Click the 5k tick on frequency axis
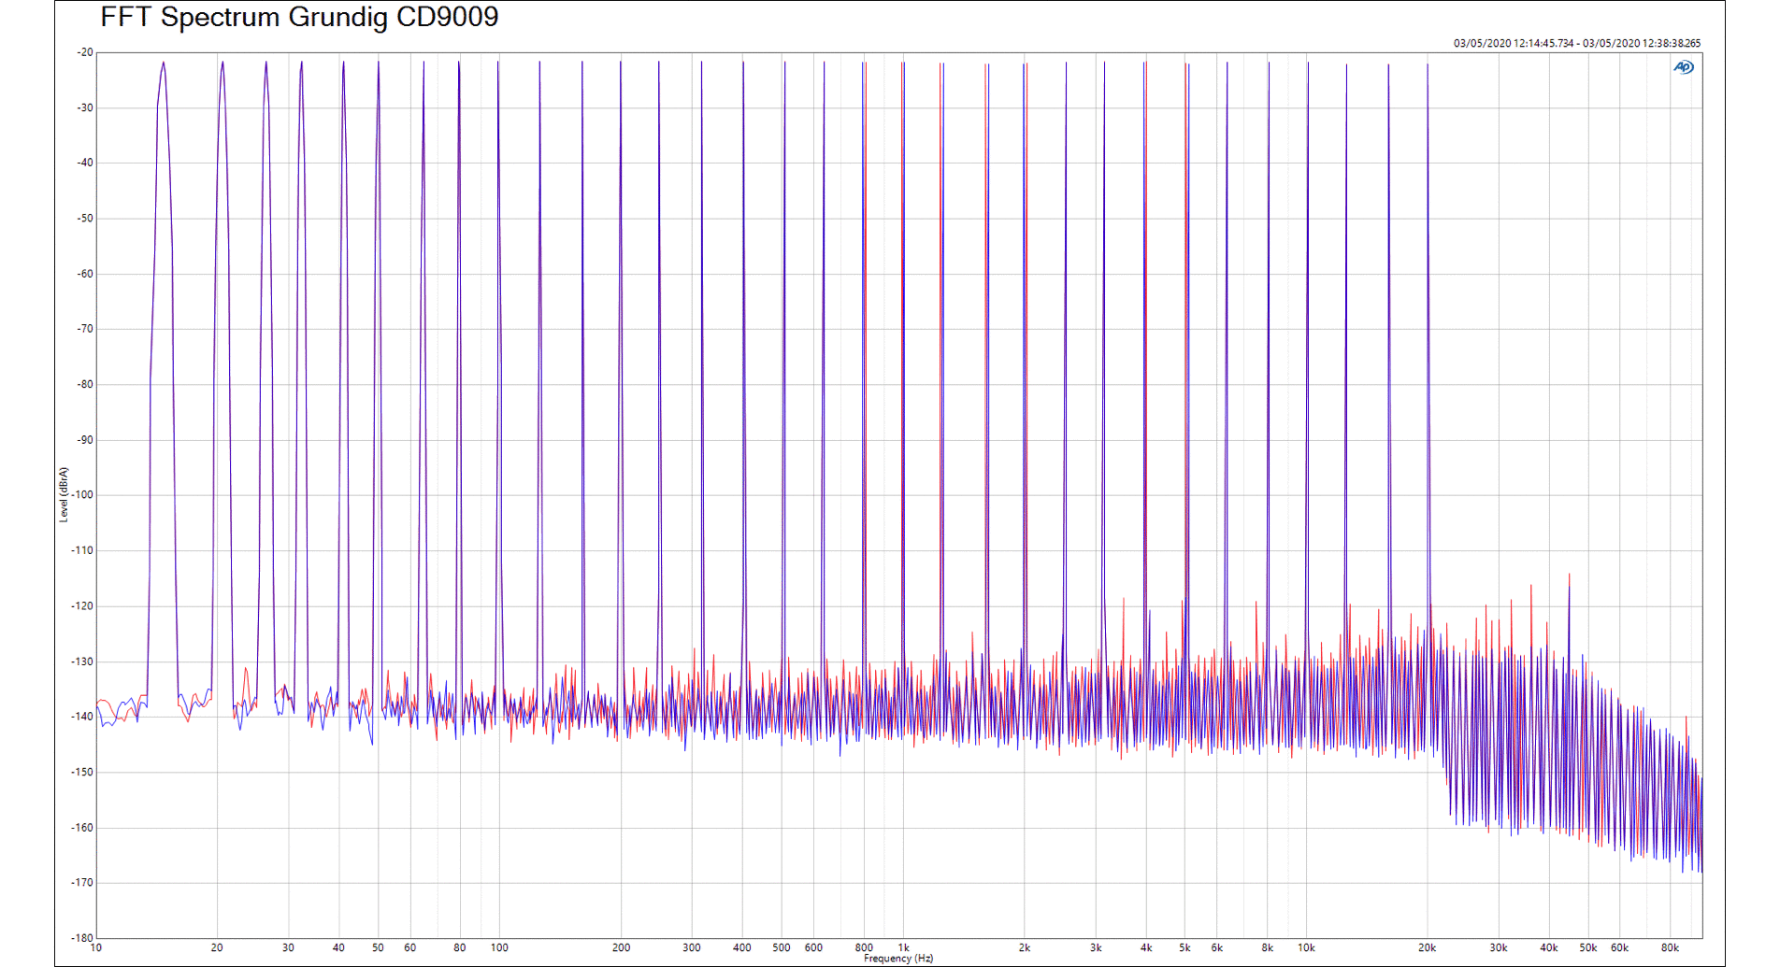Screen dimensions: 1780x967 (x=1184, y=947)
